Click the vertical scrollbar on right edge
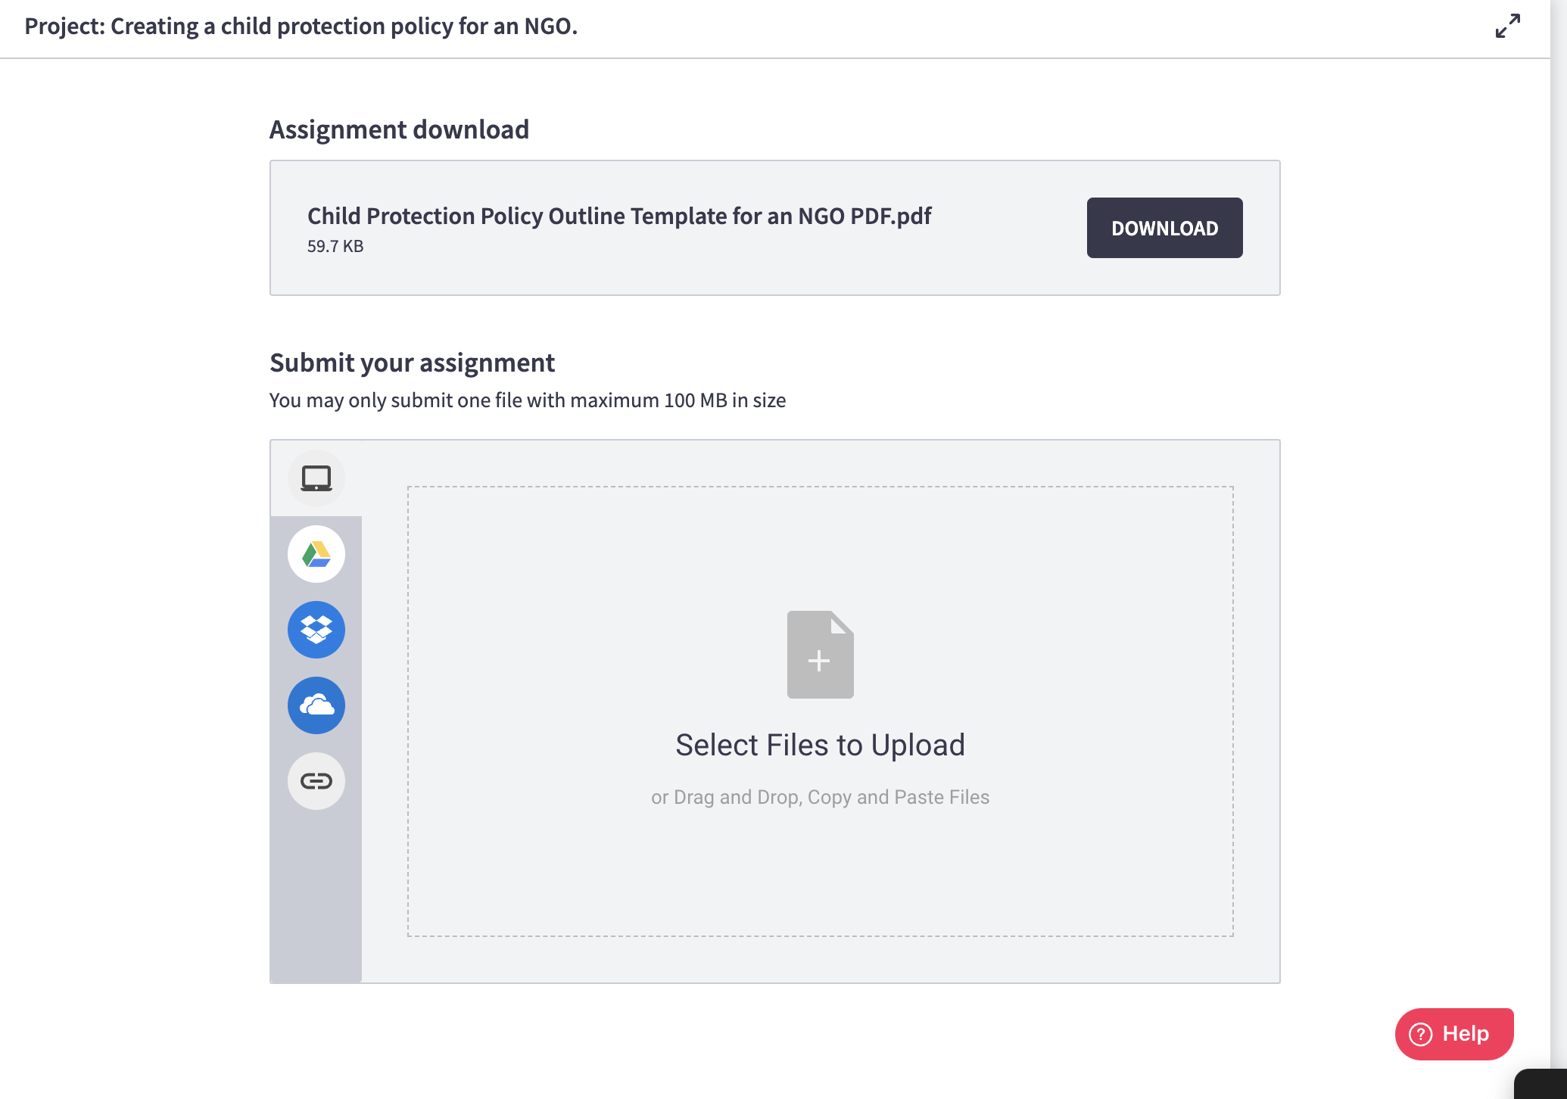This screenshot has width=1567, height=1099. [1558, 530]
